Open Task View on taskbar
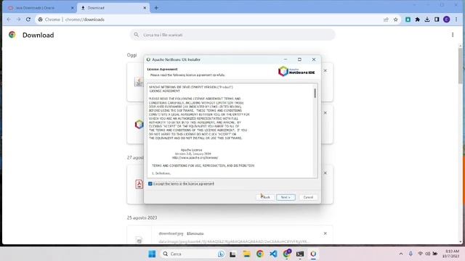This screenshot has width=465, height=261. (x=232, y=254)
